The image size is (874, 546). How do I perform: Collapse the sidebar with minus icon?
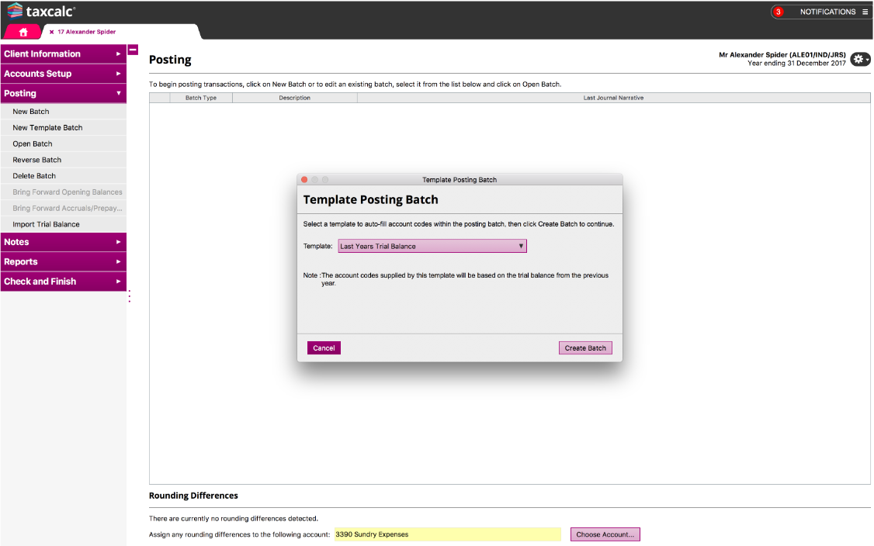(x=133, y=50)
